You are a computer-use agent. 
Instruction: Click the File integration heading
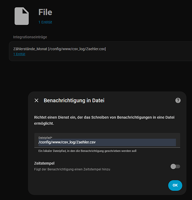45,12
